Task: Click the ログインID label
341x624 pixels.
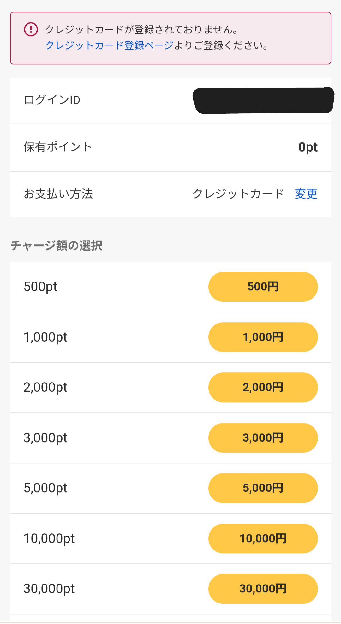Action: pyautogui.click(x=52, y=100)
